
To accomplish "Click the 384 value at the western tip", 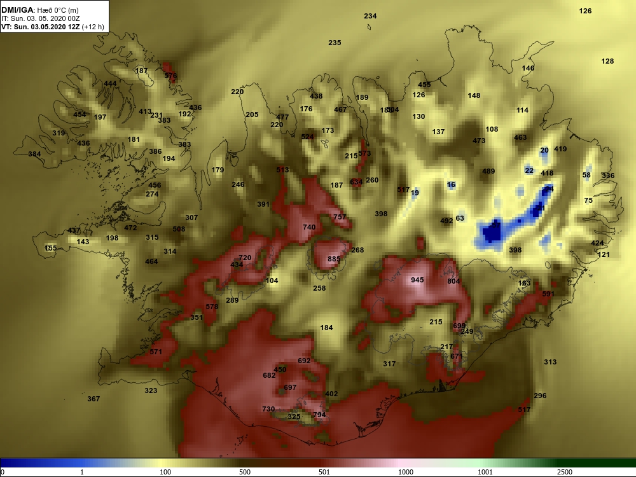I will [34, 154].
